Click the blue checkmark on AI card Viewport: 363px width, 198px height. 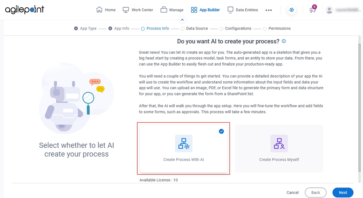[x=221, y=131]
